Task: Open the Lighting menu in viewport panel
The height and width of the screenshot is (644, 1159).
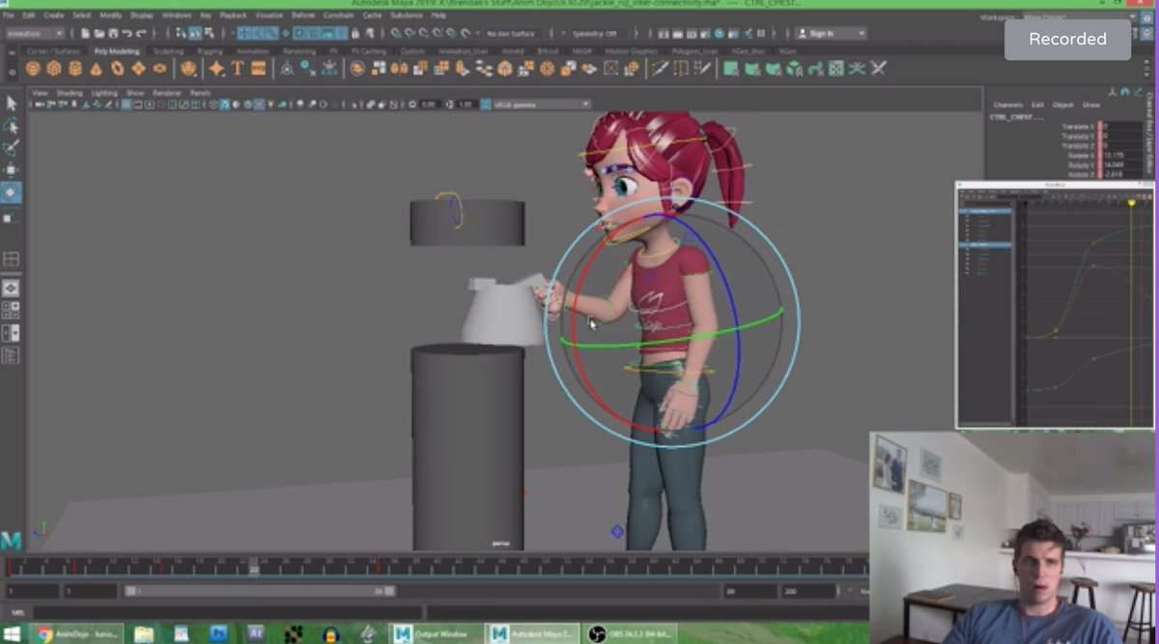Action: tap(104, 93)
